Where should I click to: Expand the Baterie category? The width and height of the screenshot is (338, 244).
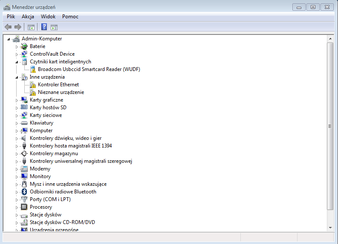tap(17, 47)
